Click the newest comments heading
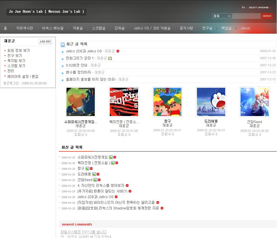Viewport: 277px width, 238px height. pos(77,224)
